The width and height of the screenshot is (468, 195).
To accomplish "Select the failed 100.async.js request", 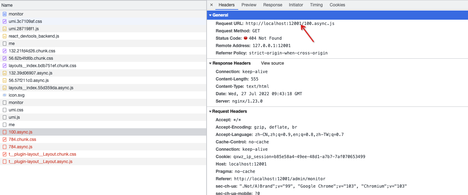I will pyautogui.click(x=103, y=132).
